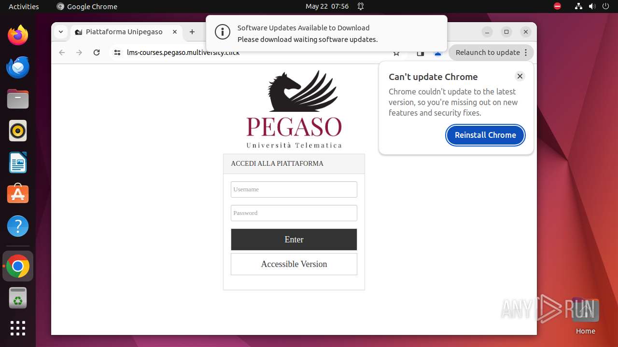
Task: Maximize the Chrome window
Action: (506, 32)
